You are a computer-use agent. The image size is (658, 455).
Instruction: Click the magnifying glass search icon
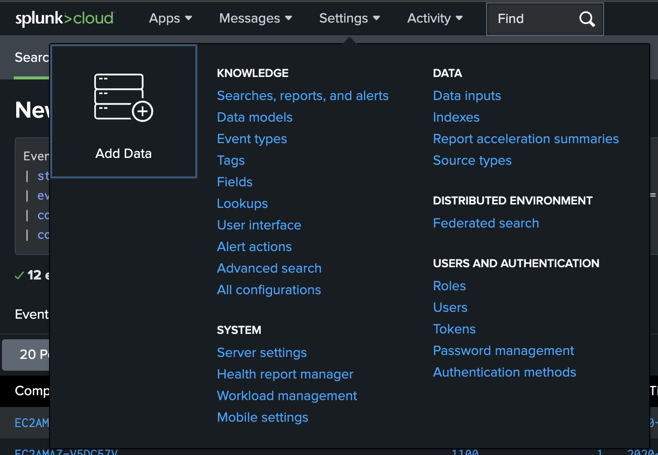coord(587,19)
